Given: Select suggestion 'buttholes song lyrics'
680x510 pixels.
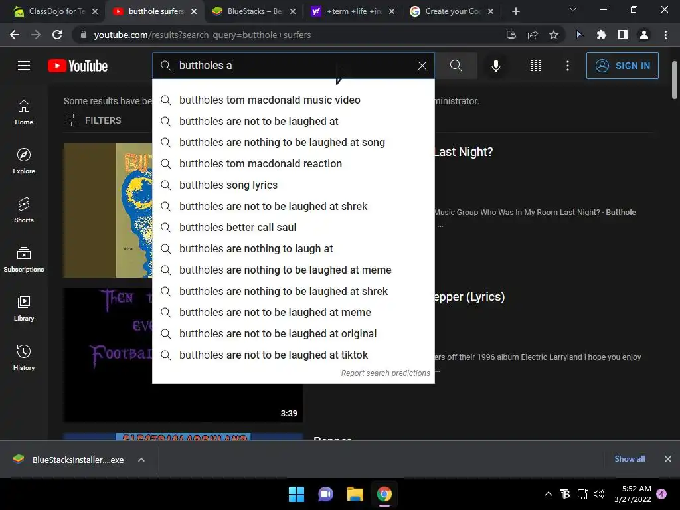Looking at the screenshot, I should pos(294,185).
